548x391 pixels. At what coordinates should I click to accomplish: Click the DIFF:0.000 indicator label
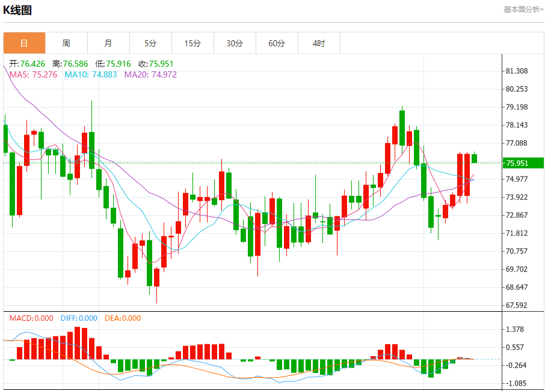point(79,318)
